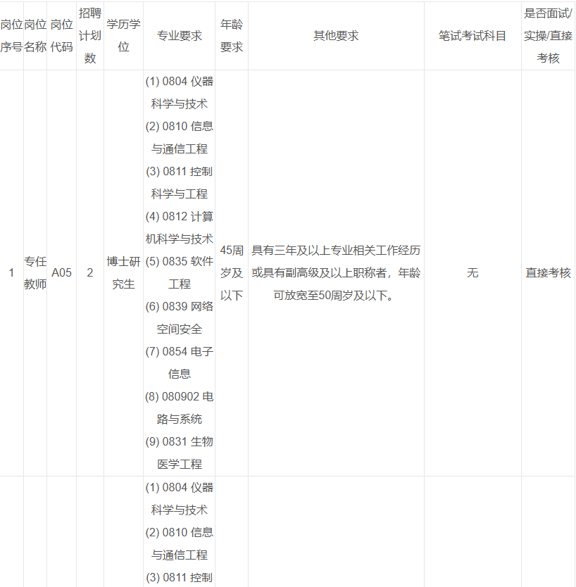
Task: Click the 45周岁及以下 age requirement cell
Action: (232, 273)
